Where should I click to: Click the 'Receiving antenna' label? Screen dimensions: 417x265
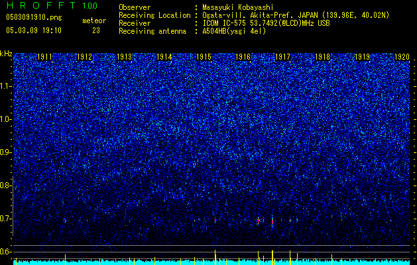pyautogui.click(x=152, y=31)
